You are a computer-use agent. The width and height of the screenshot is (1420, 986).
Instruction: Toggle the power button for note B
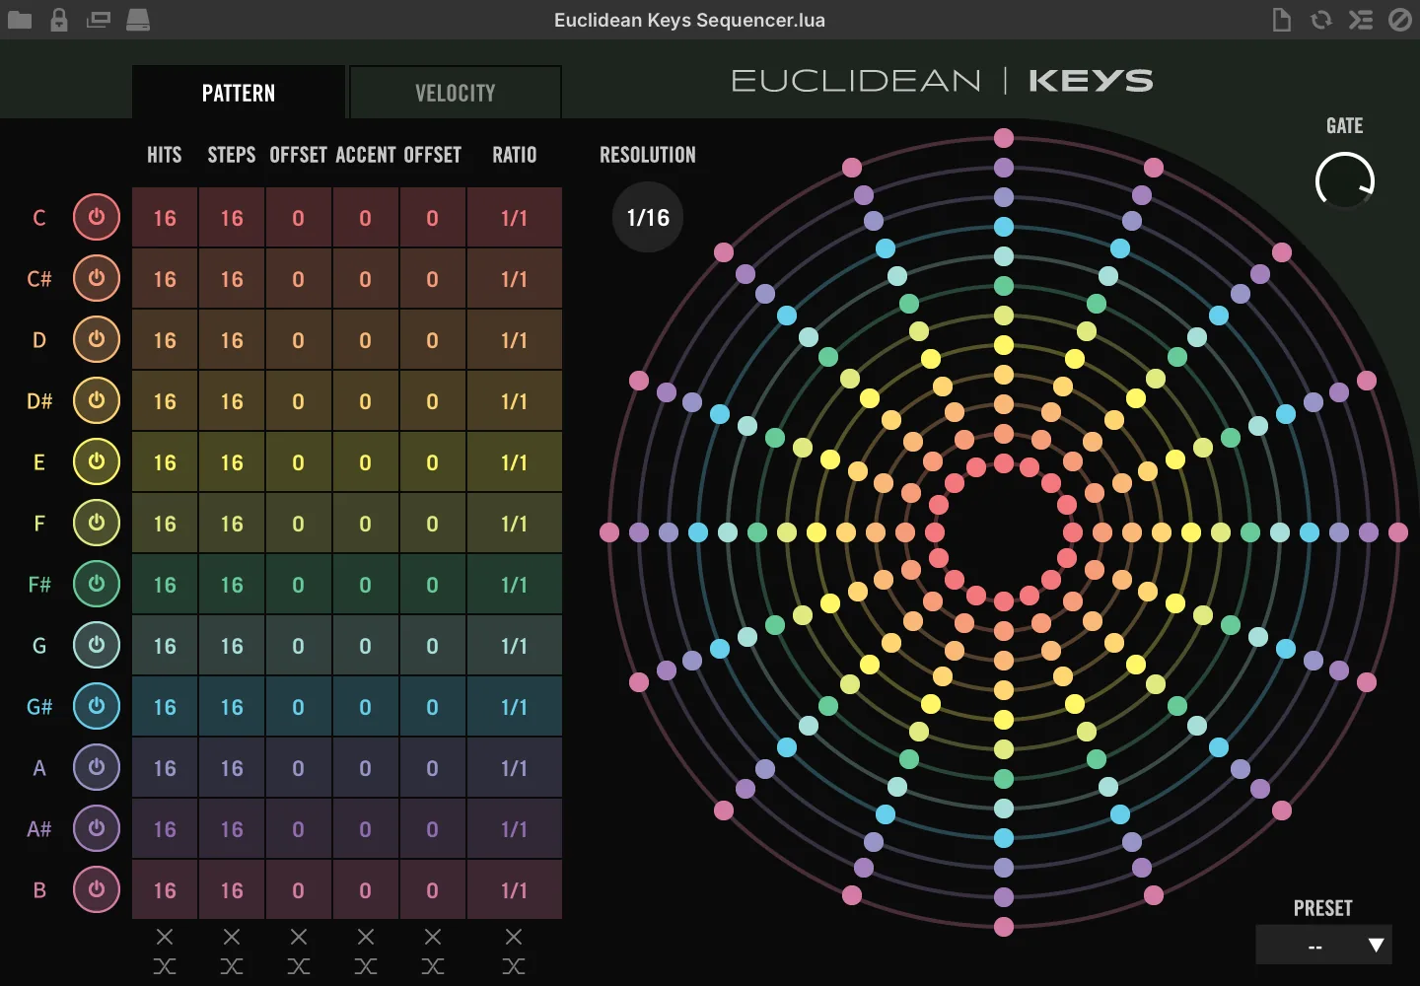tap(97, 889)
